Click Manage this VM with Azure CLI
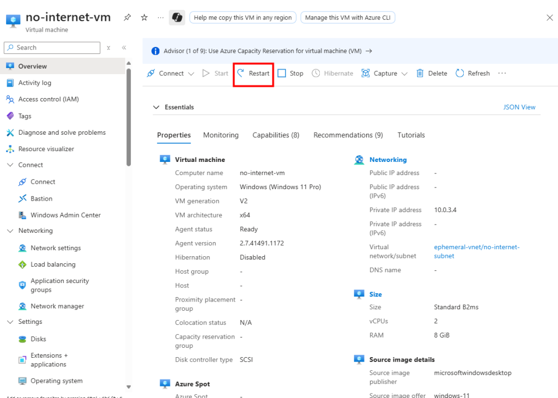Image resolution: width=558 pixels, height=398 pixels. click(x=348, y=17)
